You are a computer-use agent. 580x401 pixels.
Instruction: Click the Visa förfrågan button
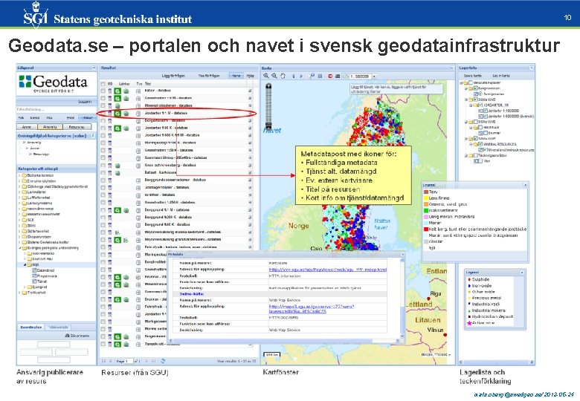(209, 76)
